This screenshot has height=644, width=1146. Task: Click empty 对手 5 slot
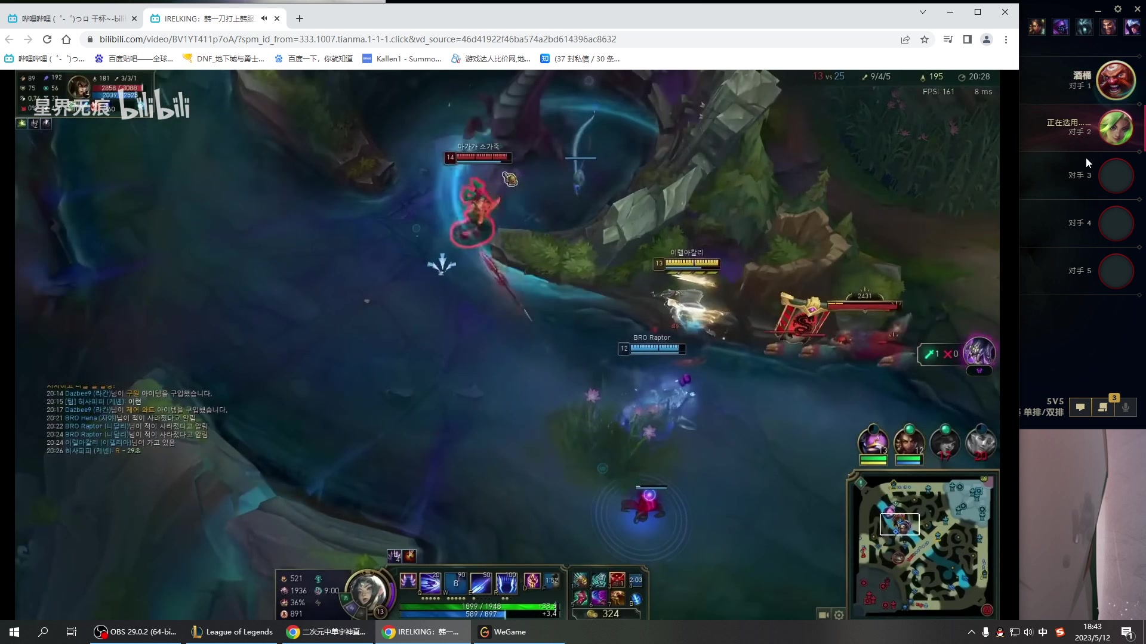[1116, 271]
